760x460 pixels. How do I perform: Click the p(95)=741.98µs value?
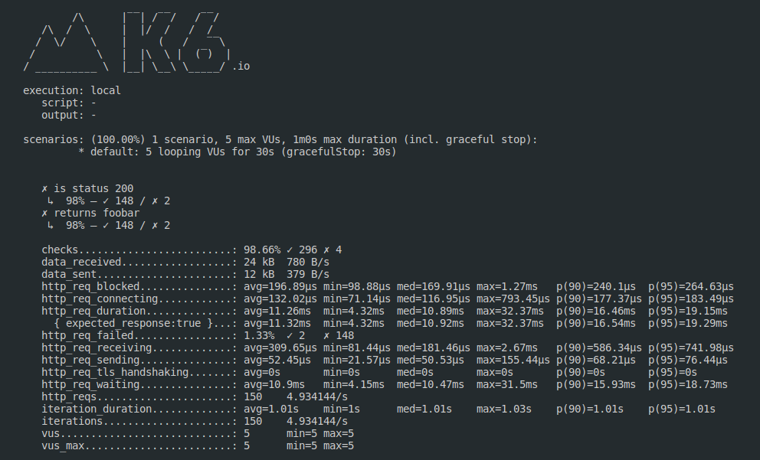tap(691, 347)
